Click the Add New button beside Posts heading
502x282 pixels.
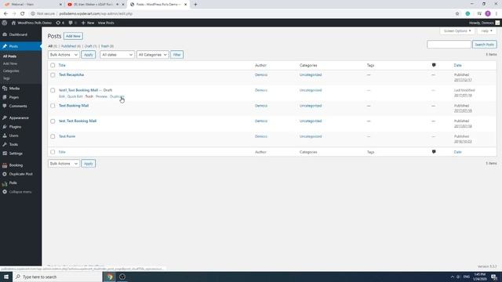click(x=73, y=36)
